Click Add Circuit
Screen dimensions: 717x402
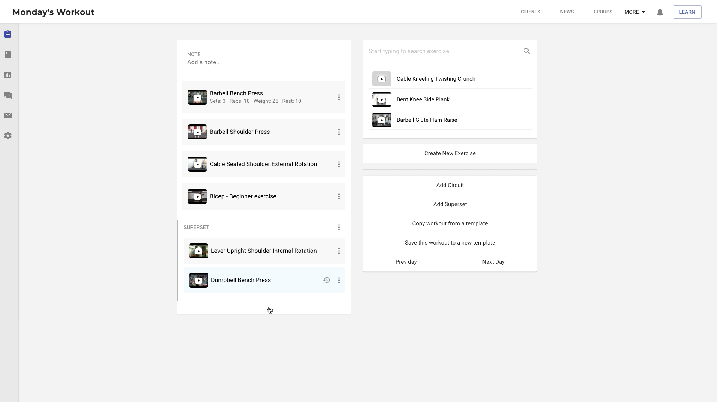coord(450,185)
